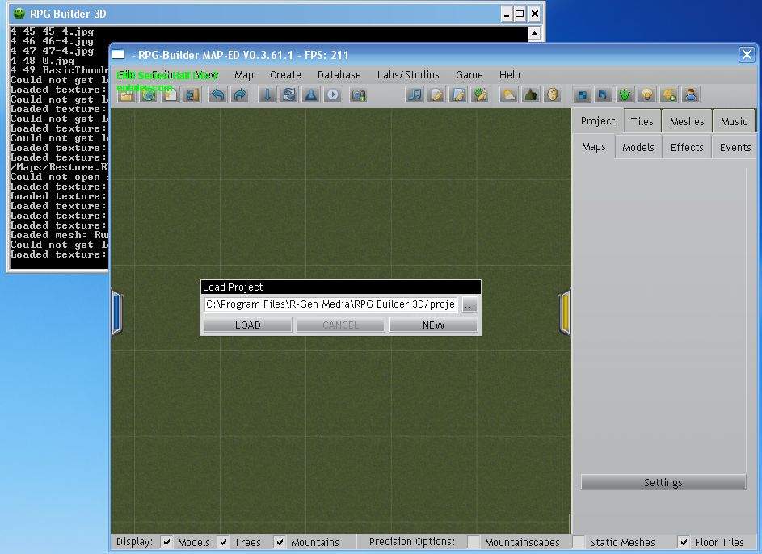The height and width of the screenshot is (554, 762).
Task: Open the Database menu
Action: 339,75
